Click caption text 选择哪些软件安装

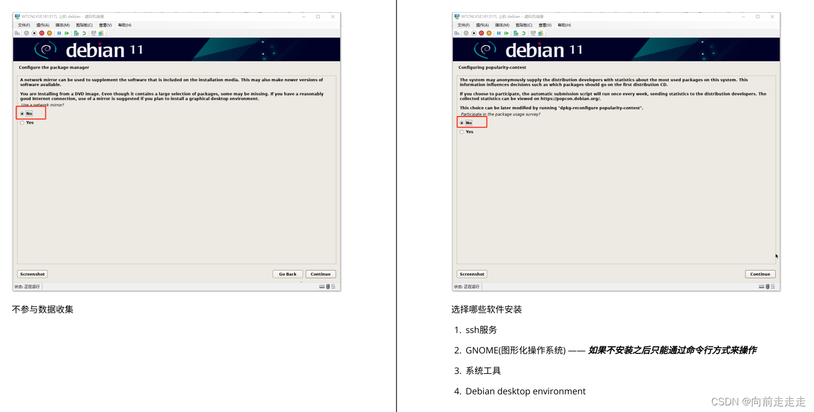(x=487, y=309)
